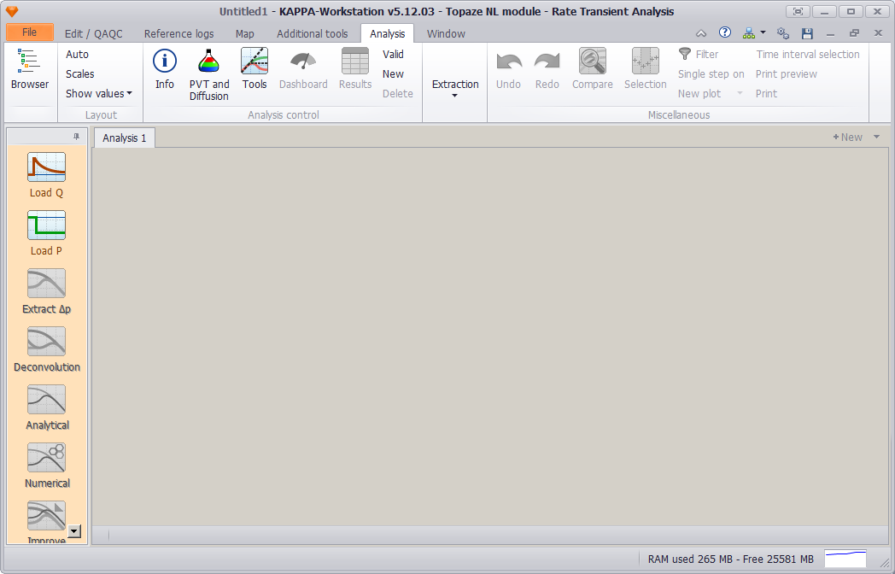Click Time interval selection
895x574 pixels.
[808, 55]
